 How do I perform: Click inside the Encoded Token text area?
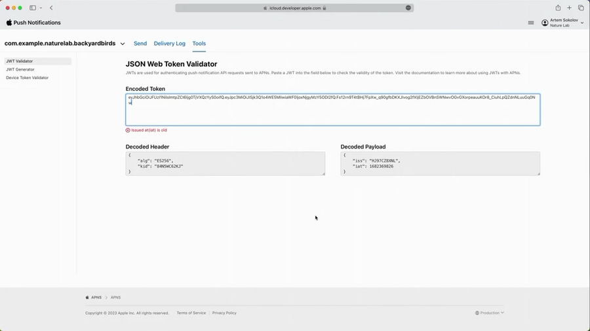coord(332,110)
